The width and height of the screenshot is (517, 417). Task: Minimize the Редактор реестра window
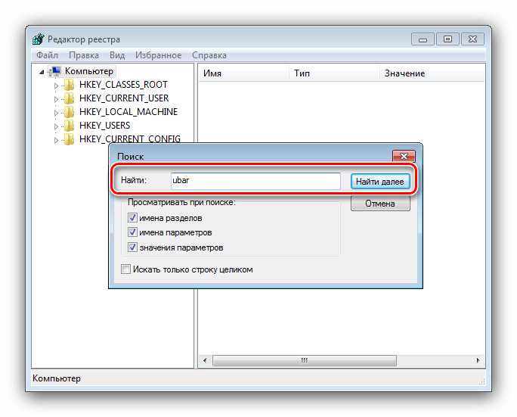(x=423, y=39)
